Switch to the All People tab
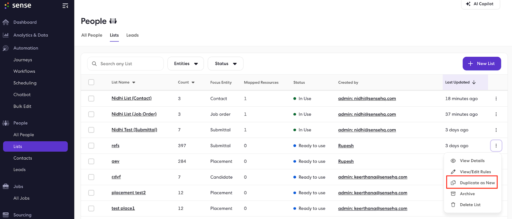Image resolution: width=512 pixels, height=219 pixels. coord(92,35)
